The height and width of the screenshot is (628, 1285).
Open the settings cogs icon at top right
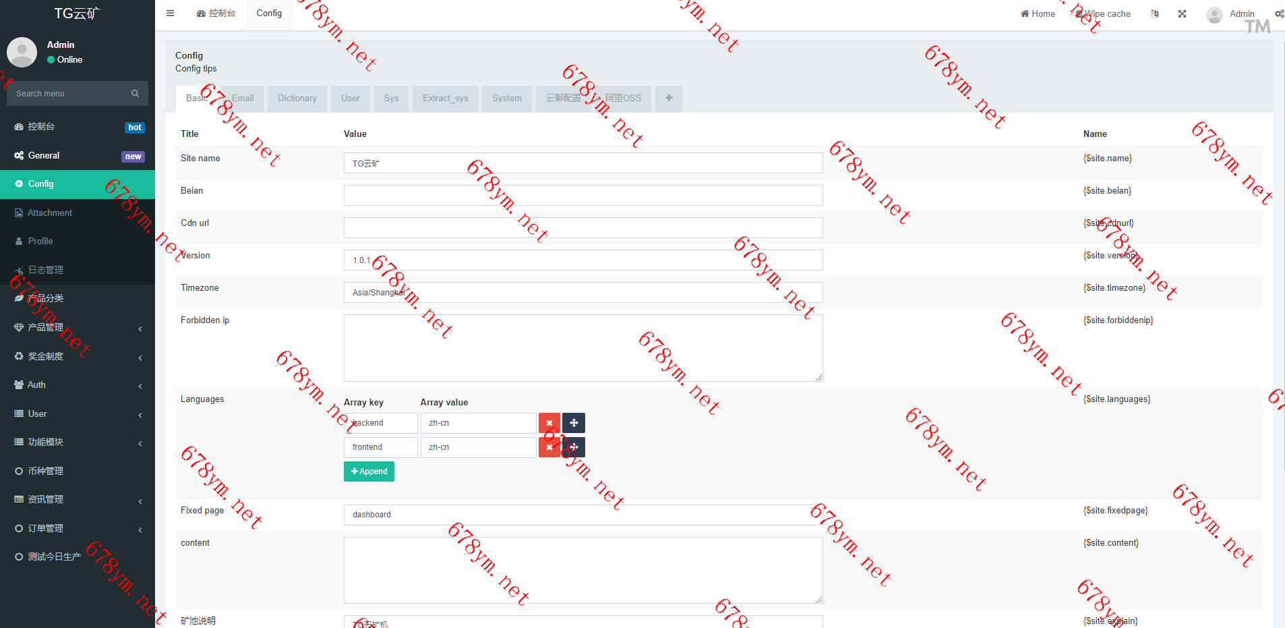1278,13
